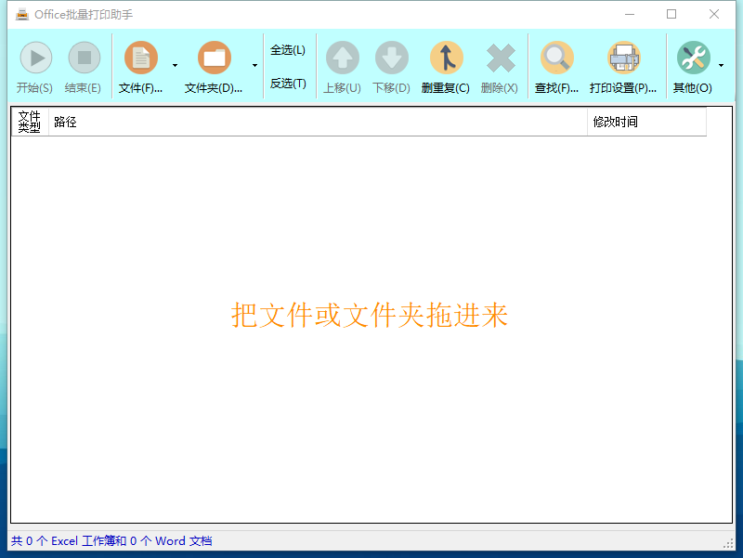Open the dropdown arrow beside 其他(O)

721,65
